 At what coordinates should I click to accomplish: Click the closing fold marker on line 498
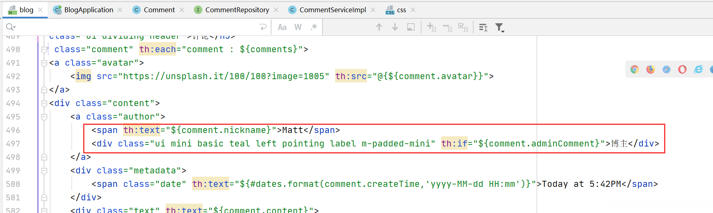(44, 157)
